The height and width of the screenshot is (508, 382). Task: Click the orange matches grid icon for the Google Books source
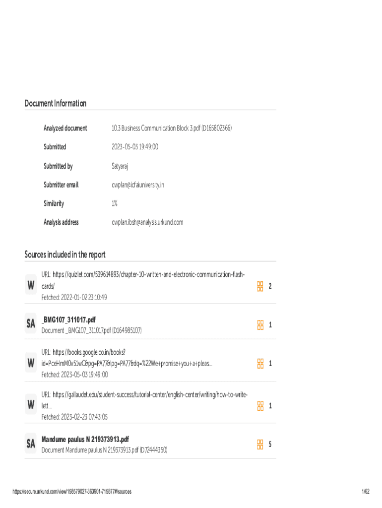pos(260,363)
